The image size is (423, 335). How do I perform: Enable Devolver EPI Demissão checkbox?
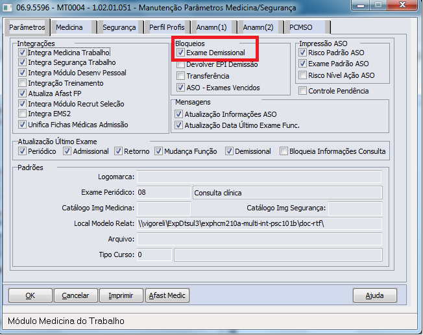(x=180, y=64)
